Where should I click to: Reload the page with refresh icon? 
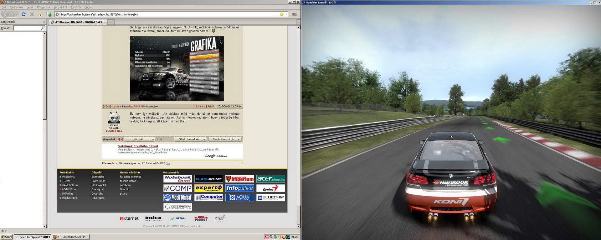pyautogui.click(x=23, y=14)
